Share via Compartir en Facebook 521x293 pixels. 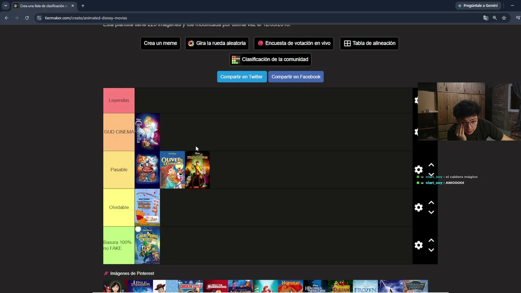296,77
